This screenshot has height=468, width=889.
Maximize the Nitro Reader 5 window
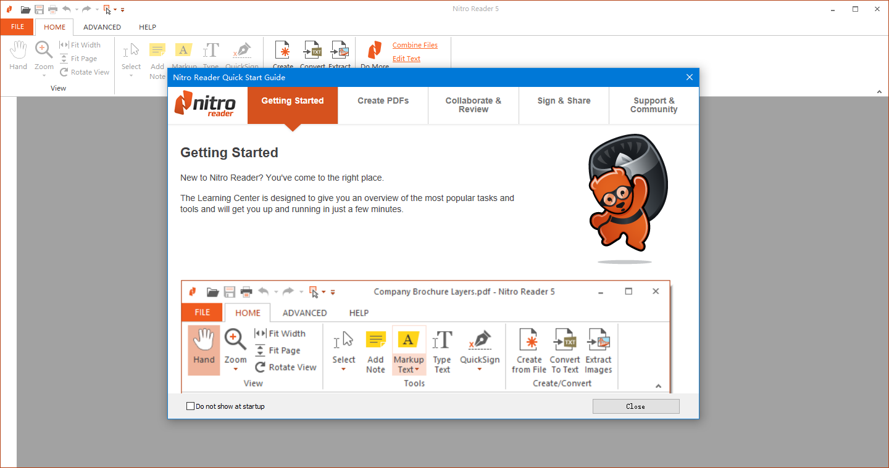pos(856,9)
